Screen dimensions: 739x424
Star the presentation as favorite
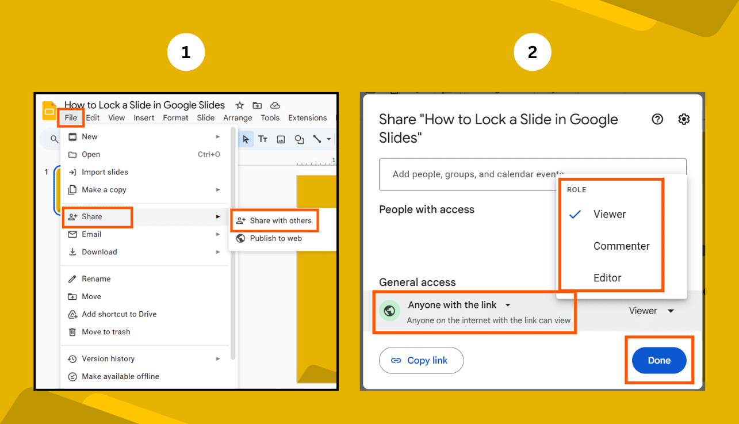pos(240,105)
